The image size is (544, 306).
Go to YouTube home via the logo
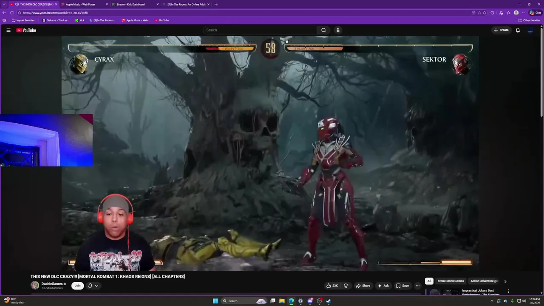(x=26, y=30)
